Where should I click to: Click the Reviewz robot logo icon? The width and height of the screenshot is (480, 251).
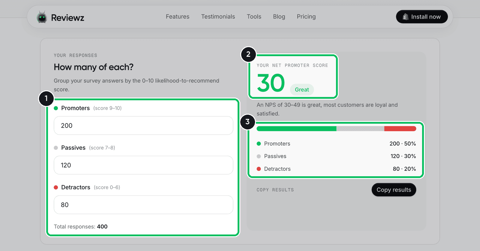tap(42, 17)
